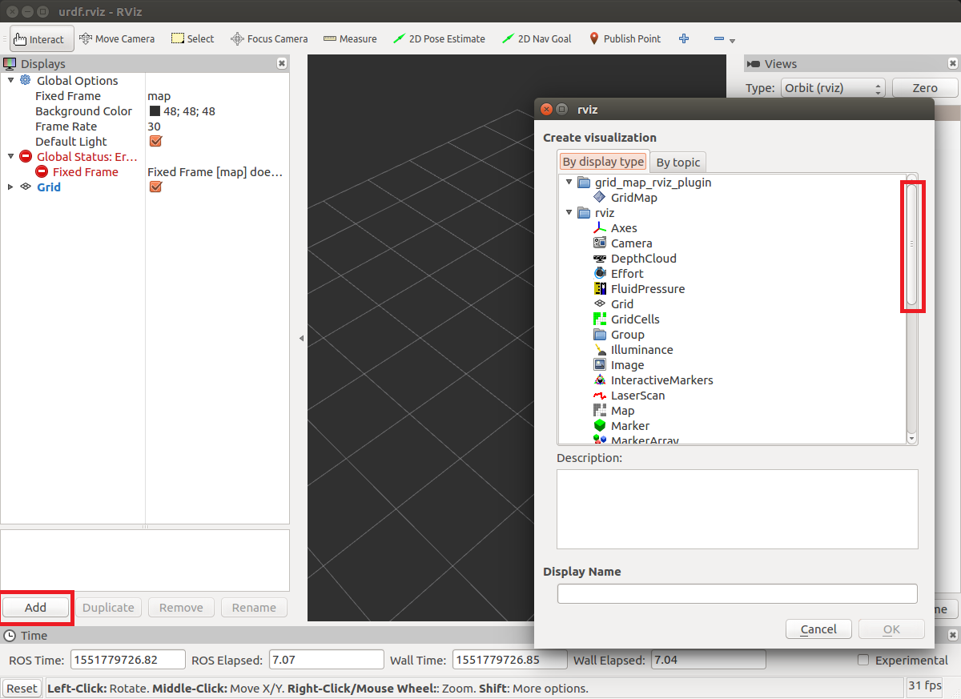Click the Wall Elapsed field
Image resolution: width=961 pixels, height=699 pixels.
click(x=709, y=661)
